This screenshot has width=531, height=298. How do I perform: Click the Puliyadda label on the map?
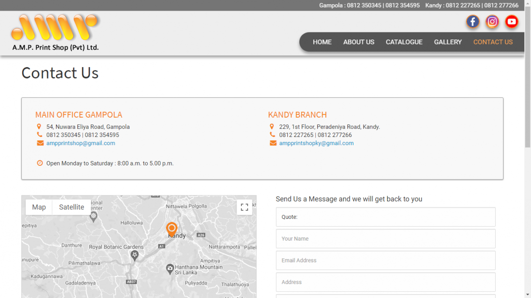click(x=196, y=283)
